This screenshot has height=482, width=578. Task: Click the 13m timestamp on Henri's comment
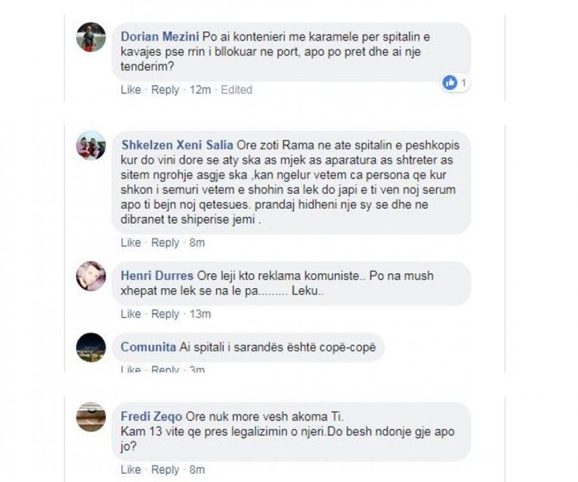tap(200, 314)
